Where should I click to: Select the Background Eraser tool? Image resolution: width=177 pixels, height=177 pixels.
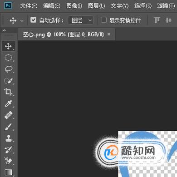coord(8,161)
